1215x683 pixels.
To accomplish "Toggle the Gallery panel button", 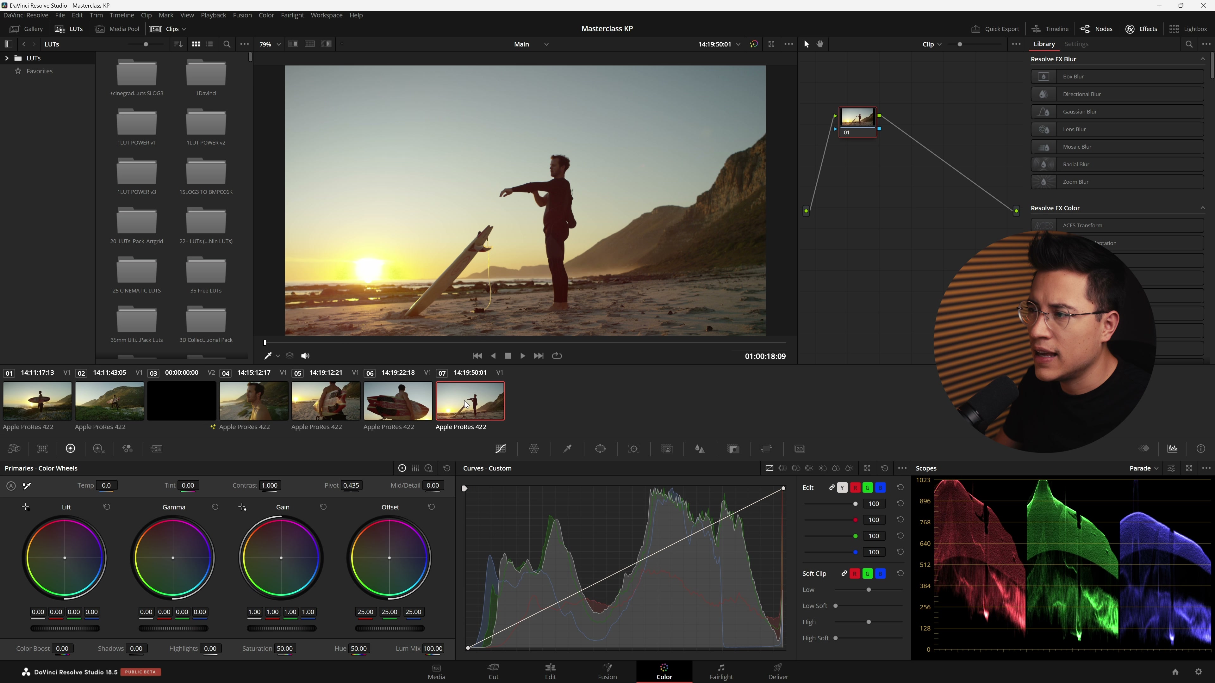I will click(26, 29).
